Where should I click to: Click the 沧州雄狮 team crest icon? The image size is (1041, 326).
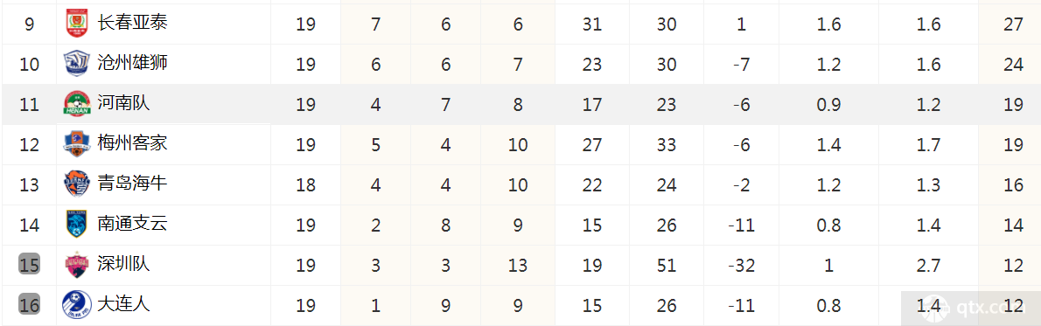click(x=76, y=64)
